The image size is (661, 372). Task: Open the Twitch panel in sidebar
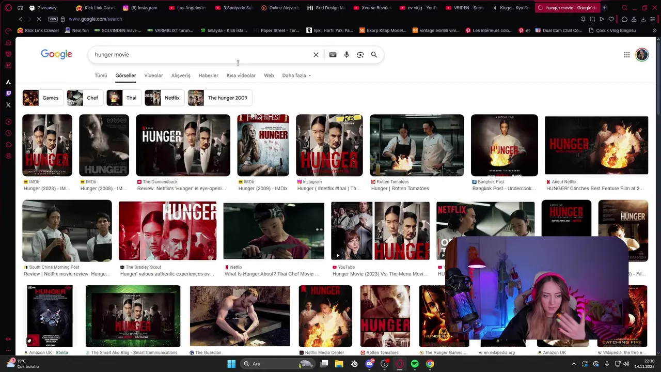pyautogui.click(x=8, y=94)
